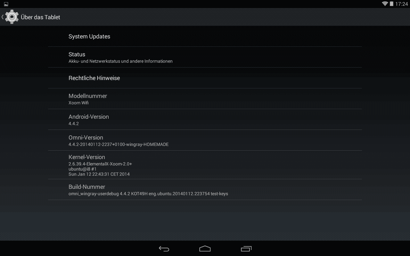Viewport: 410px width, 256px height.
Task: Select the Kernel-Version entry
Action: tap(205, 165)
